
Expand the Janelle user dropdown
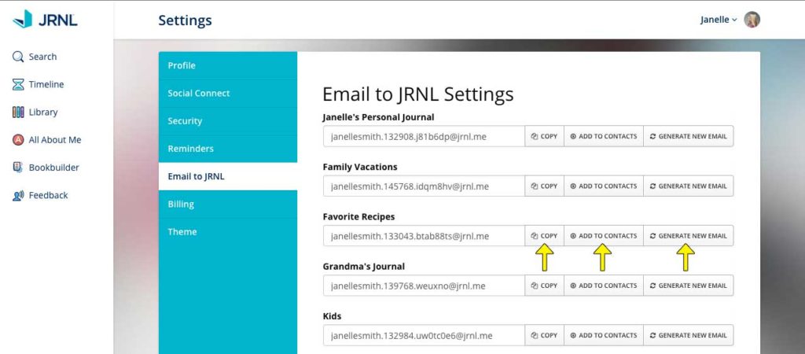coord(719,20)
